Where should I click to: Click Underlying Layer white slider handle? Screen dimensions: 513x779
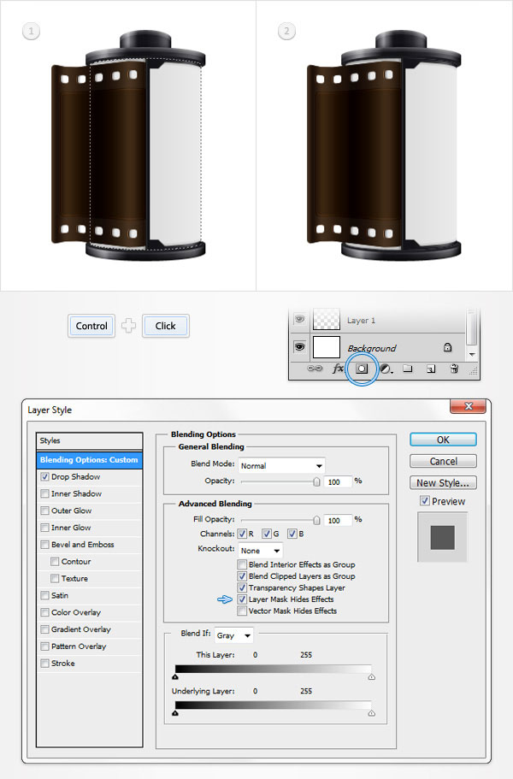[x=371, y=713]
